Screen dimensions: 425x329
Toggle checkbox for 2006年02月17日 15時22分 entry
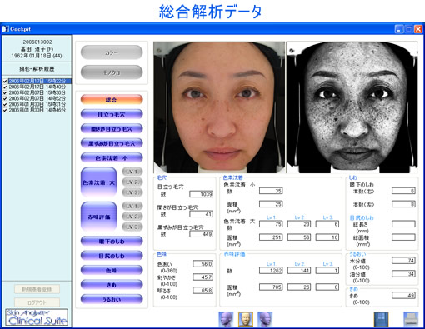tap(5, 81)
